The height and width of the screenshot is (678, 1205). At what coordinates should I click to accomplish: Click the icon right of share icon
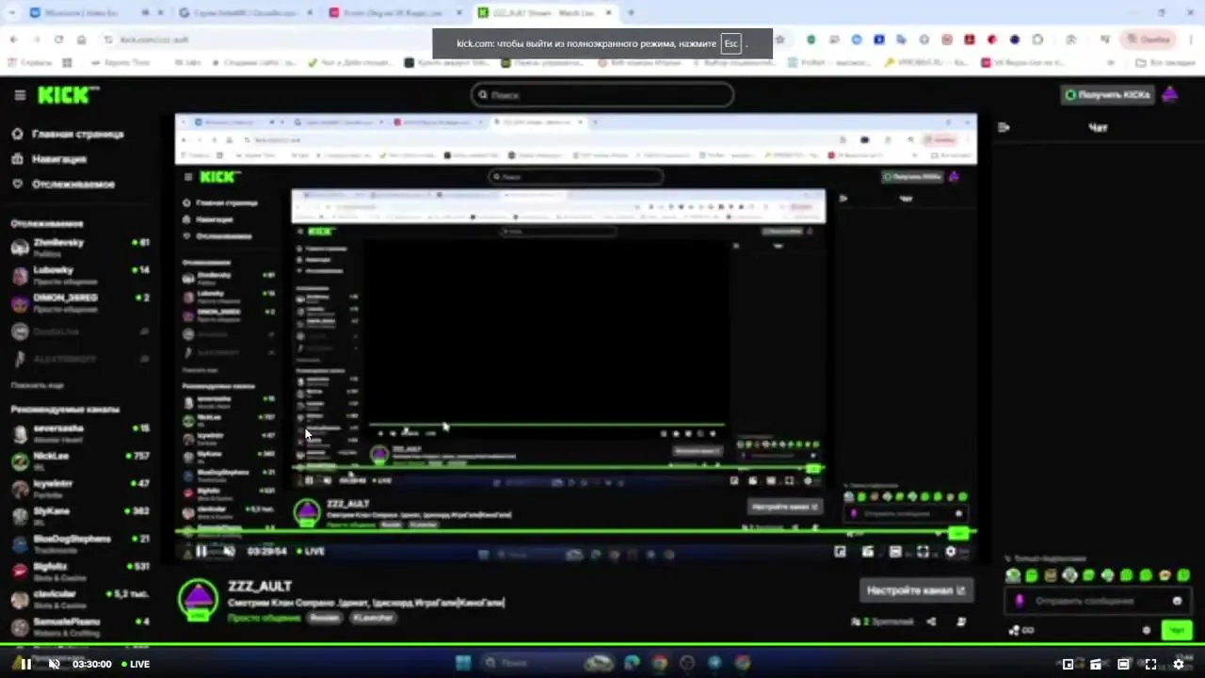(961, 621)
